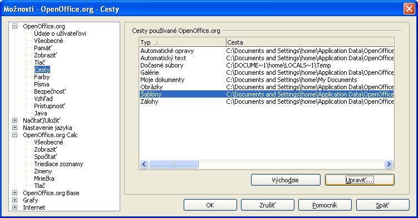The width and height of the screenshot is (418, 218).
Task: Open Všeobecné under OpenOffice.org
Action: (x=48, y=41)
